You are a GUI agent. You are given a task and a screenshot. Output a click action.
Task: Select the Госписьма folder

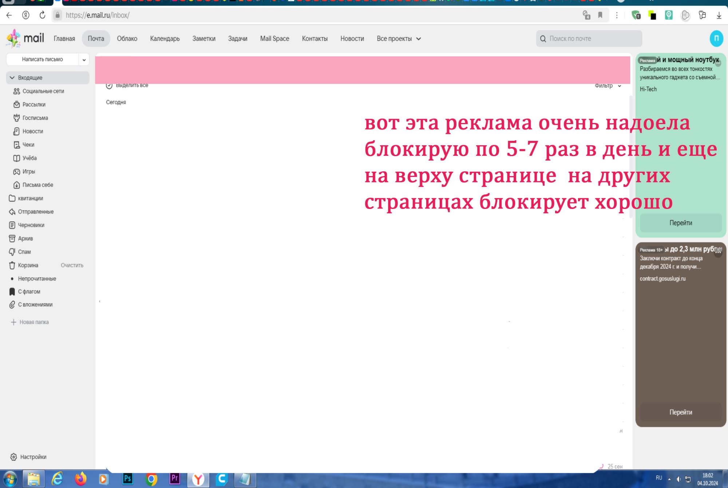35,118
